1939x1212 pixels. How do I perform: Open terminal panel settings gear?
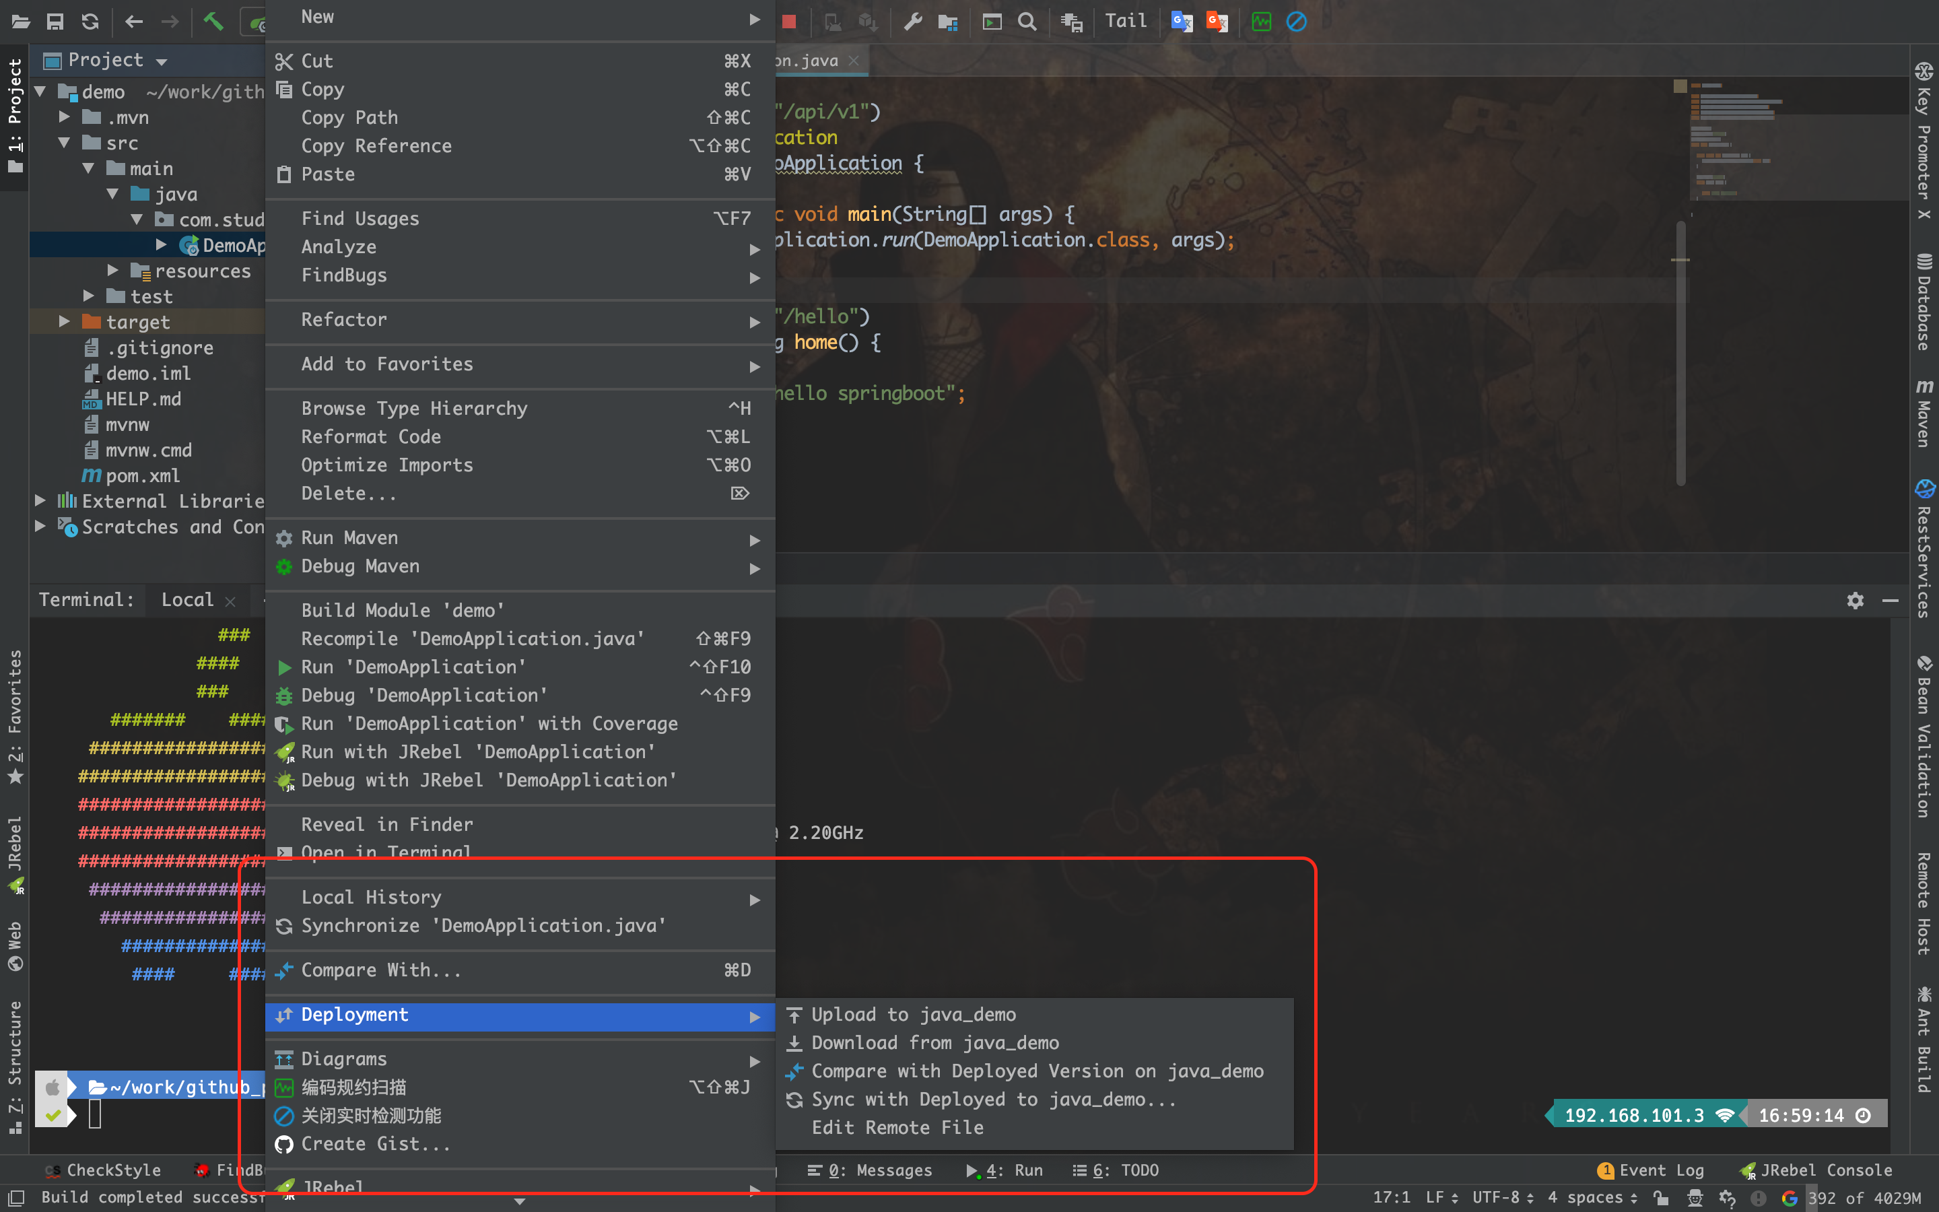pyautogui.click(x=1855, y=601)
